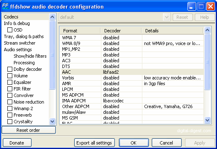
Task: Select Show/hide filters entry
Action: pyautogui.click(x=30, y=56)
